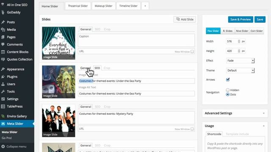Screen dimensions: 271x152
Task: Open SEO tab of first slide
Action: point(97,29)
